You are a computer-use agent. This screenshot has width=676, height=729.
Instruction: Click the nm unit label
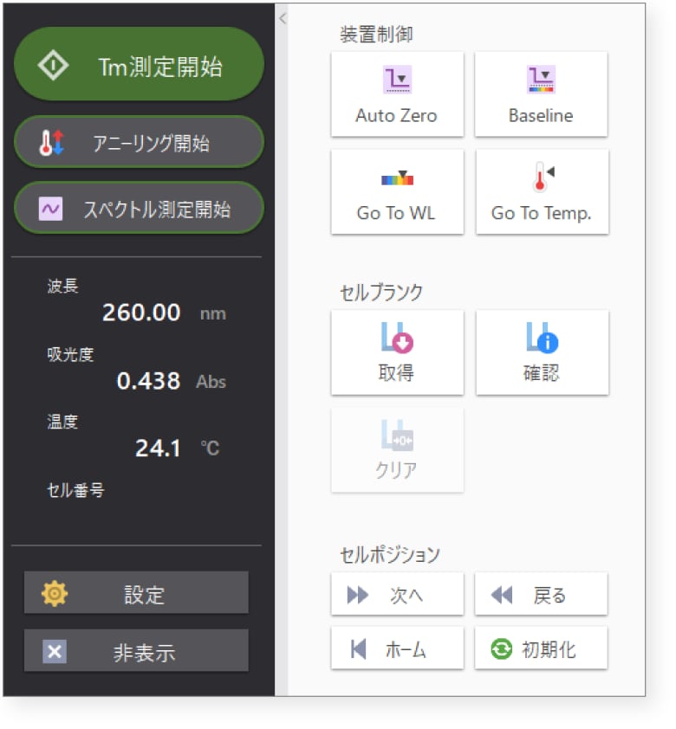213,313
